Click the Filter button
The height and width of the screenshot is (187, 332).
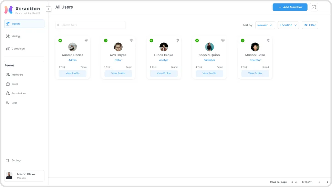[310, 25]
